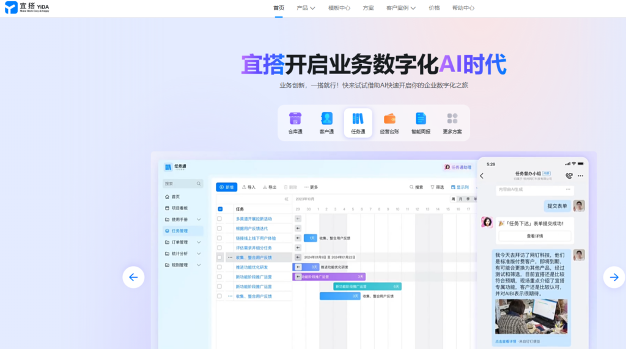Go to 首页 tab in top navigation
The height and width of the screenshot is (349, 626).
point(279,8)
